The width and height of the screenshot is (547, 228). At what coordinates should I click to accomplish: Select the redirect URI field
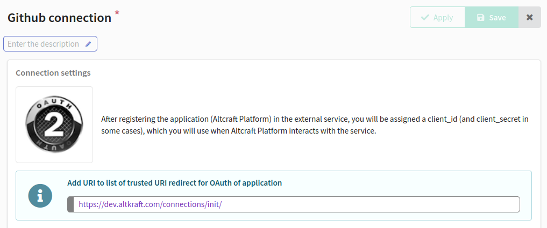[x=294, y=204]
